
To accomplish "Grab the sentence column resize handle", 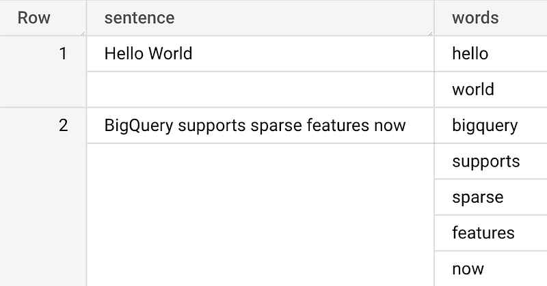I will 430,33.
